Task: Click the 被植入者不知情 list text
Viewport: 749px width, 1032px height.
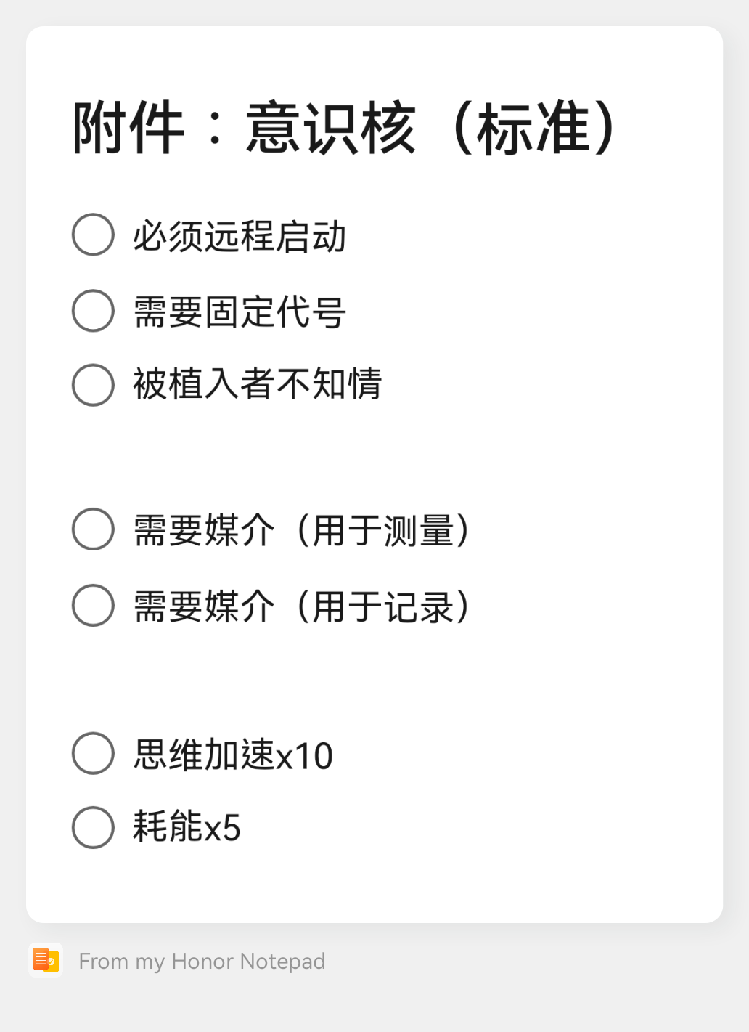Action: 257,384
